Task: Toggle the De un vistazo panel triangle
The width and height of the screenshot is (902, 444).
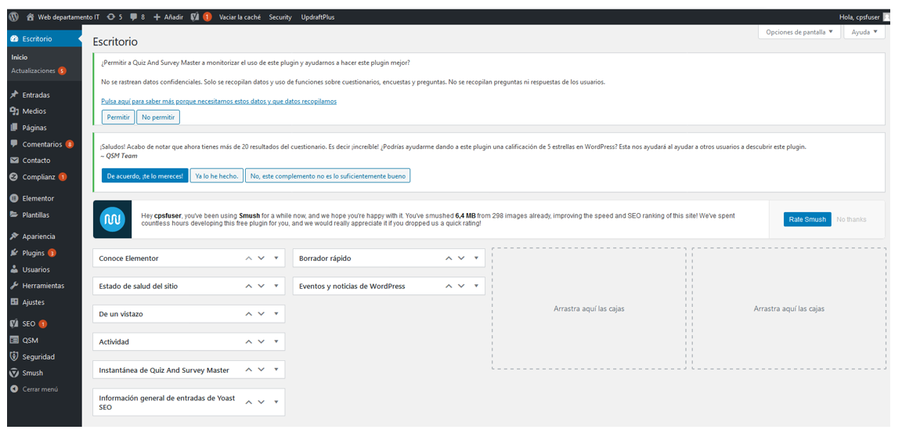Action: 276,314
